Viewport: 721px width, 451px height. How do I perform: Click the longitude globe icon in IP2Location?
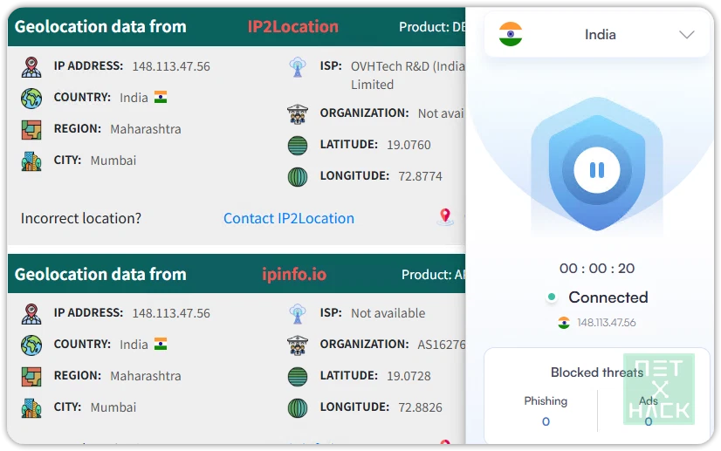click(x=298, y=177)
